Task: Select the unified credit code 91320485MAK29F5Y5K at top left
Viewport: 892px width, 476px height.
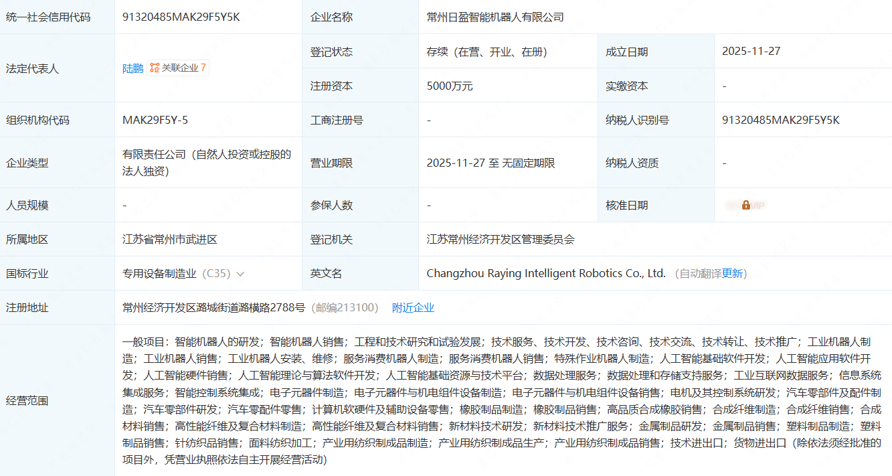Action: coord(181,17)
